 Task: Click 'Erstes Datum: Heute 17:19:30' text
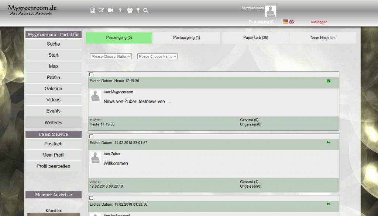pyautogui.click(x=114, y=81)
